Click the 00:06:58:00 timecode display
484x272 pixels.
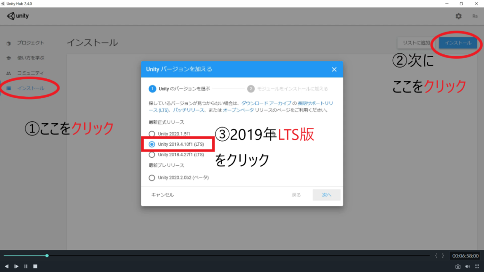click(x=465, y=256)
